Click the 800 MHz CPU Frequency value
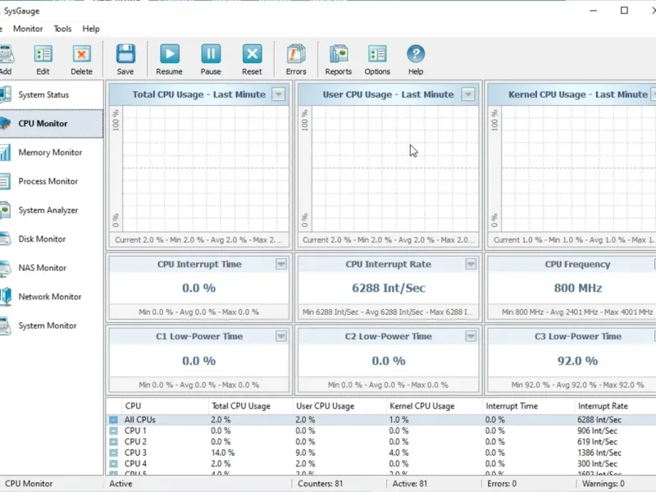This screenshot has height=492, width=656. coord(578,288)
